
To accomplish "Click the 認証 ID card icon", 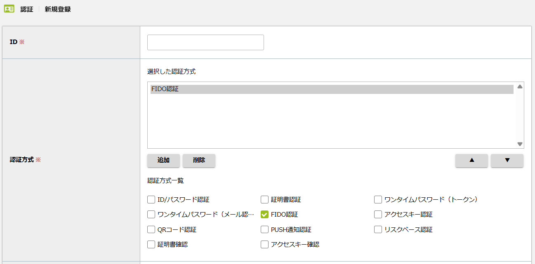I will 9,9.
